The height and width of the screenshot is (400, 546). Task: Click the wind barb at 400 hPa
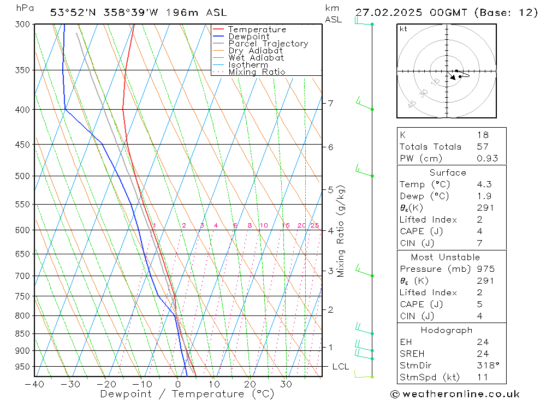point(365,104)
